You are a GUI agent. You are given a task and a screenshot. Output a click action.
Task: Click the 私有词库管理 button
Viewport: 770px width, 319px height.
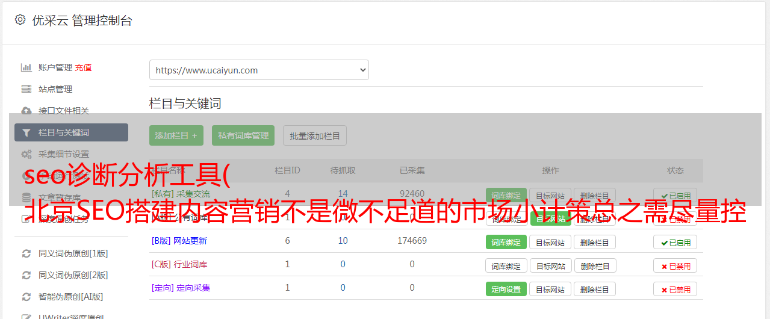[x=243, y=135]
